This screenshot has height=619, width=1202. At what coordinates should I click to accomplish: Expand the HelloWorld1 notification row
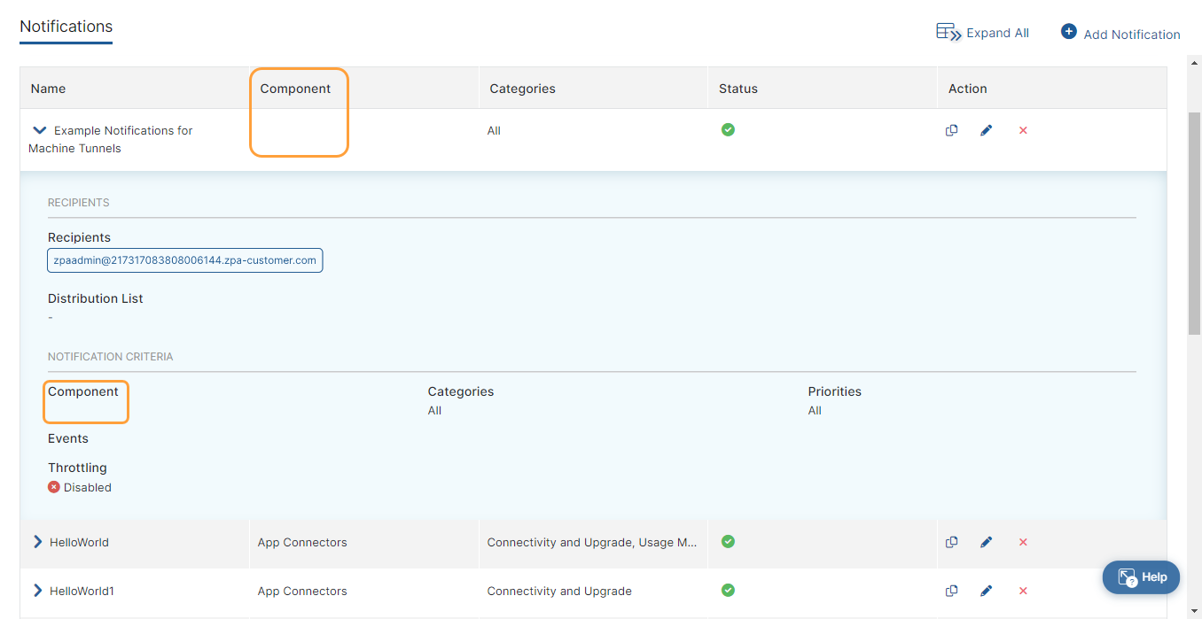[x=37, y=591]
